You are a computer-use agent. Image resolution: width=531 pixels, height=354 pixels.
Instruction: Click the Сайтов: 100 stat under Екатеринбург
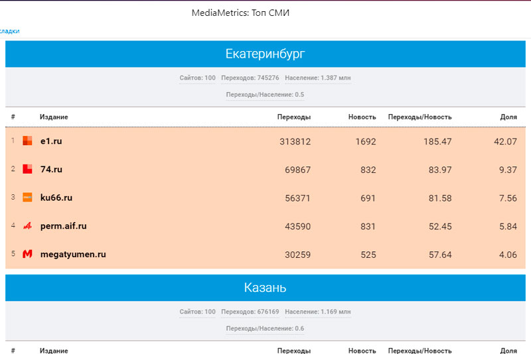tap(197, 78)
